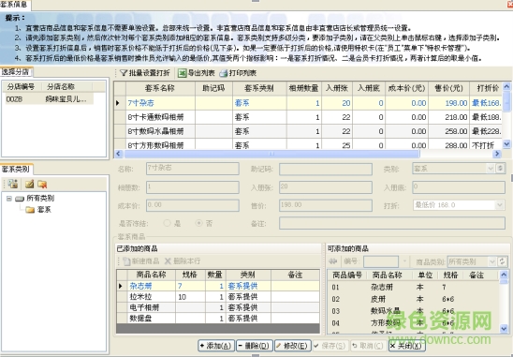Select the 8寸卡通数码相册 row
This screenshot has height=357, width=513.
click(x=308, y=117)
